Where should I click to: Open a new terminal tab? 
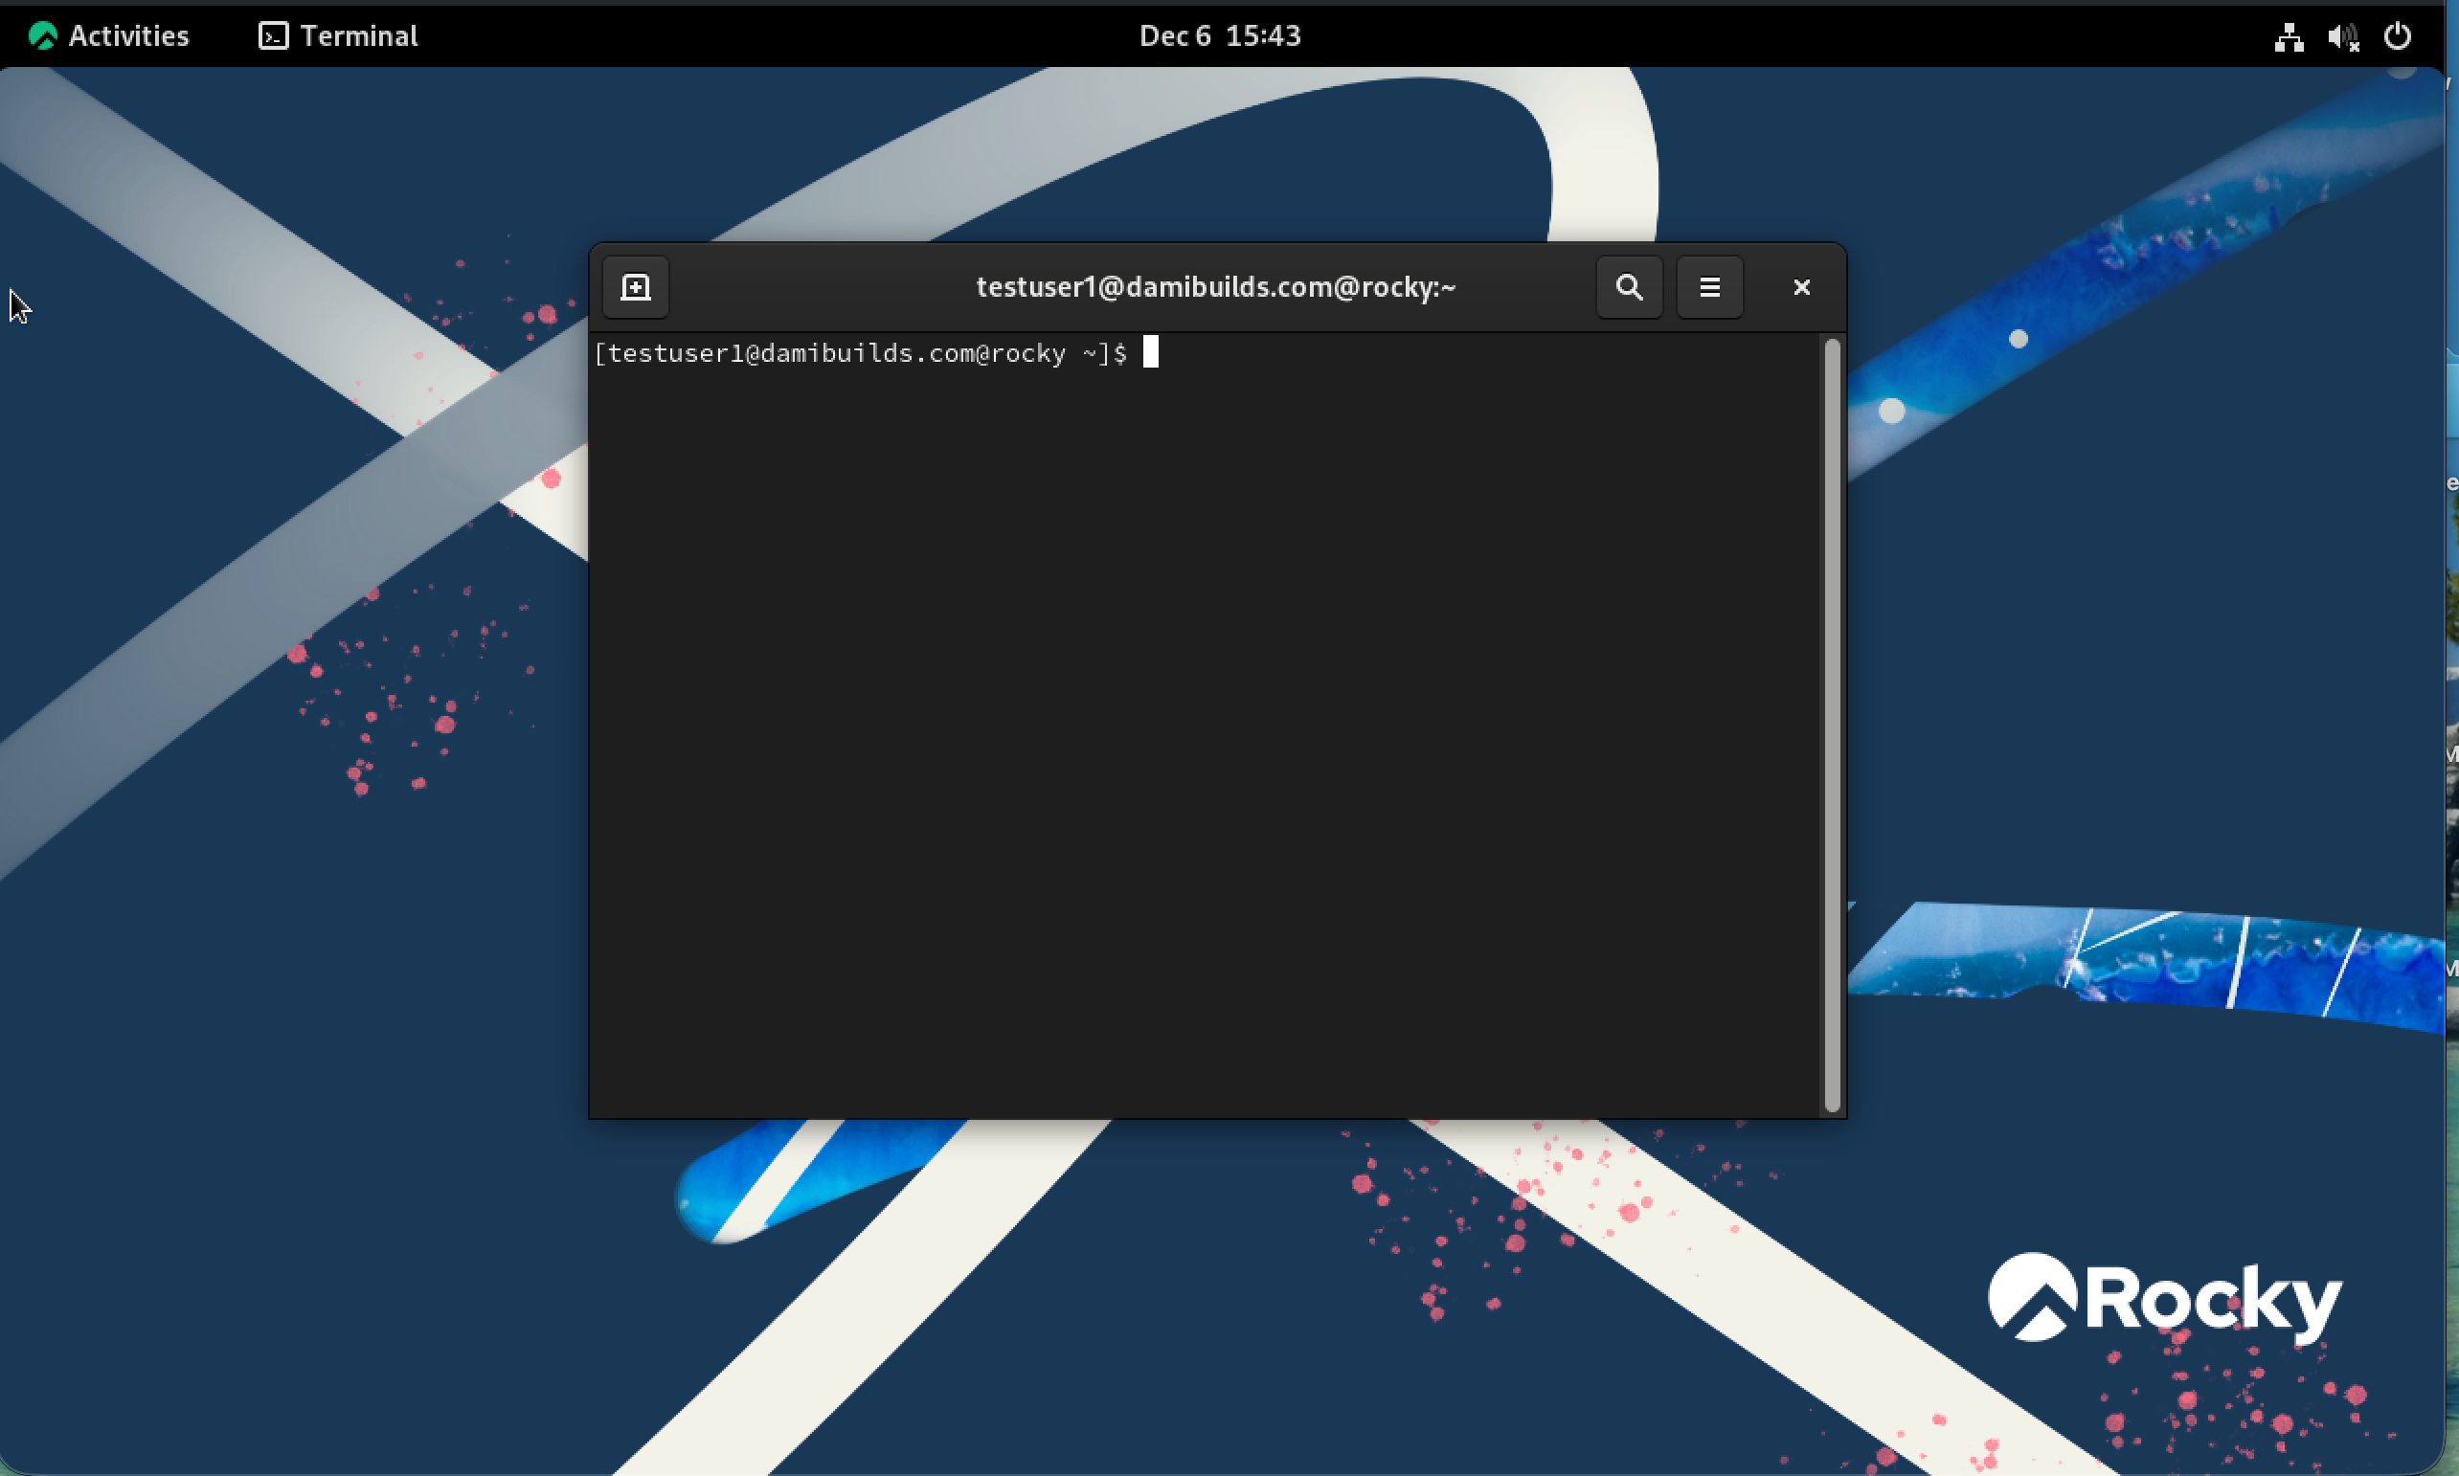tap(634, 286)
